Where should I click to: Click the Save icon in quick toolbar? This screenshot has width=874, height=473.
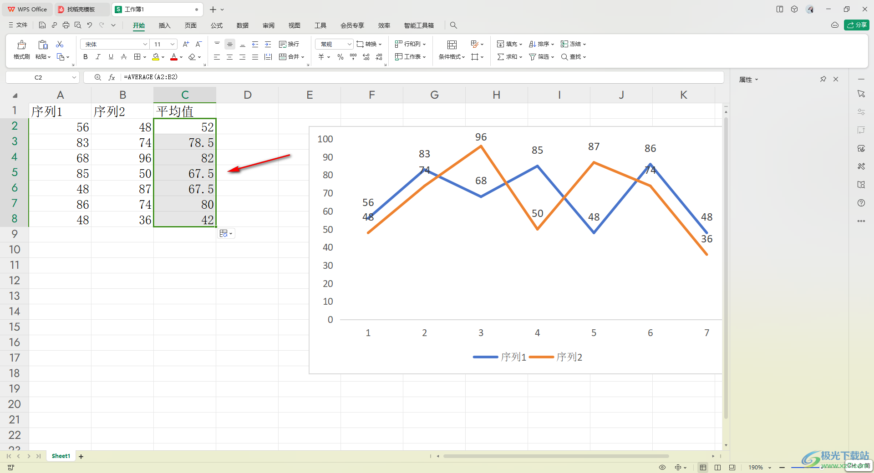[x=42, y=25]
